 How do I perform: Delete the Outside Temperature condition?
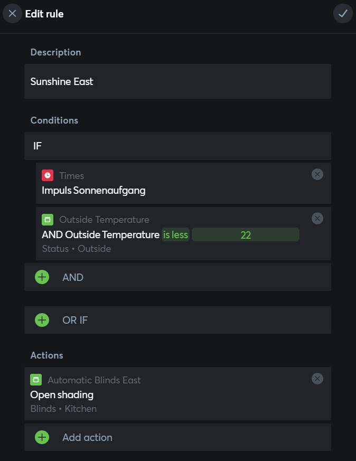pyautogui.click(x=317, y=219)
